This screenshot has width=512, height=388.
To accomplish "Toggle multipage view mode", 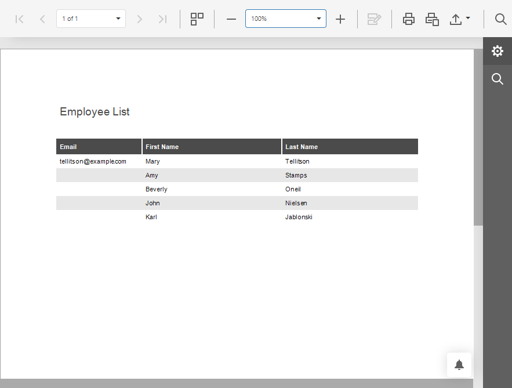I will click(197, 19).
